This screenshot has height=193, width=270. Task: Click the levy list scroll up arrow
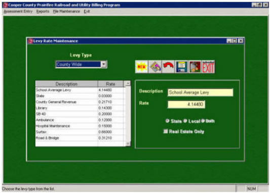tap(128, 84)
